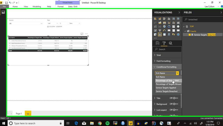Screen dimensions: 223x126
Task: Click the format pane Search box
Action: click(x=167, y=49)
